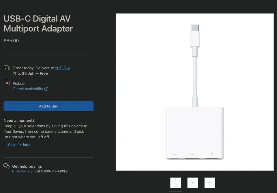Open the Check availability link
277x193 pixels.
[28, 89]
